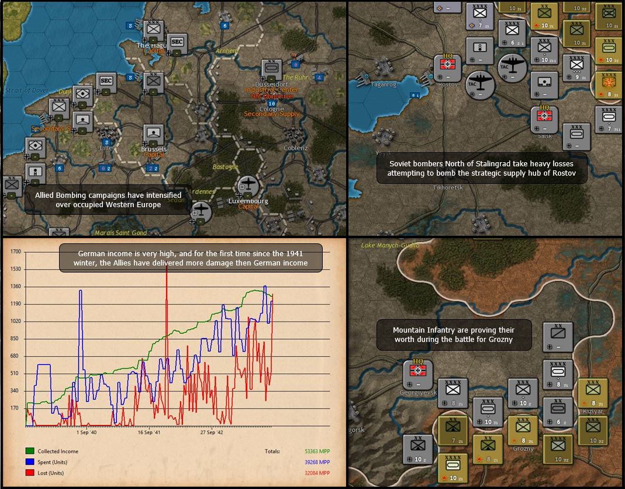Viewport: 625px width, 489px height.
Task: Select the German XX tank division strength 6
Action: (558, 412)
